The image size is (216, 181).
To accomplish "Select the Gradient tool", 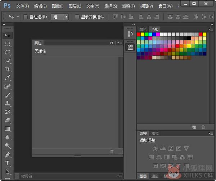I will (8, 129).
